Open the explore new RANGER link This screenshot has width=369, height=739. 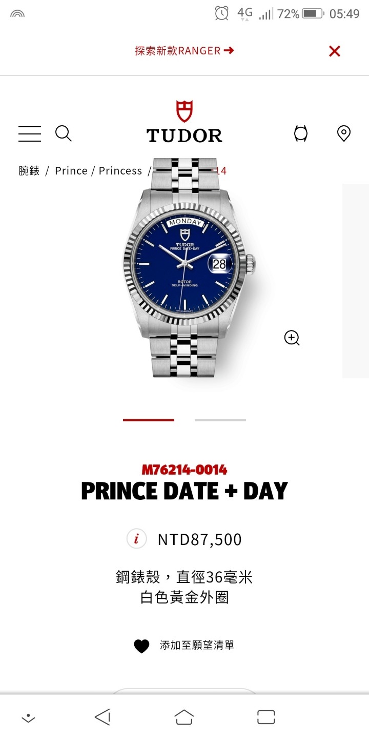184,51
